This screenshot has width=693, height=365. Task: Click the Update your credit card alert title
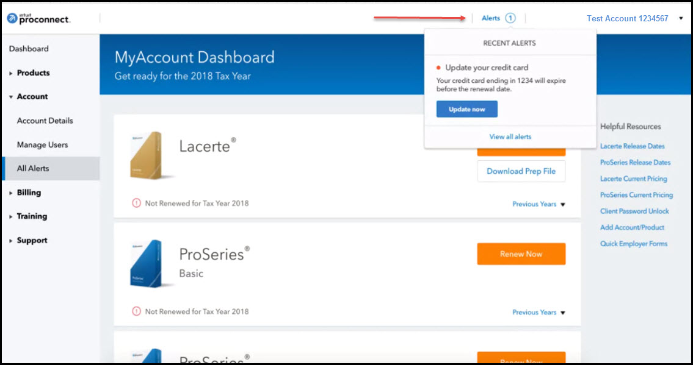pos(487,68)
